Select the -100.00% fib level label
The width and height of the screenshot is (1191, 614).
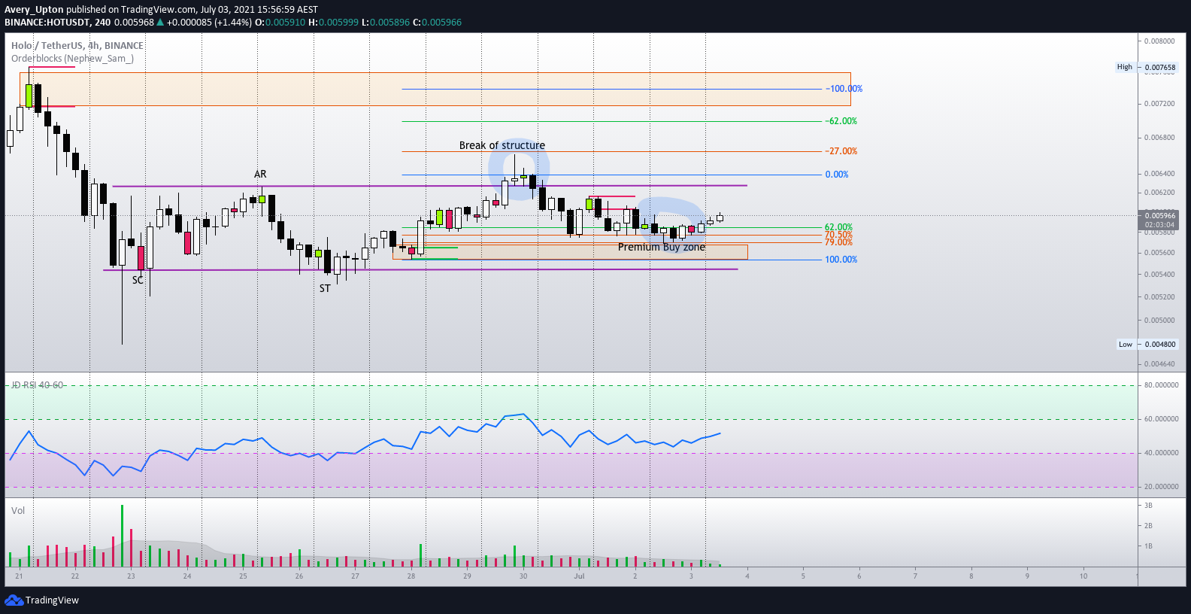(844, 89)
